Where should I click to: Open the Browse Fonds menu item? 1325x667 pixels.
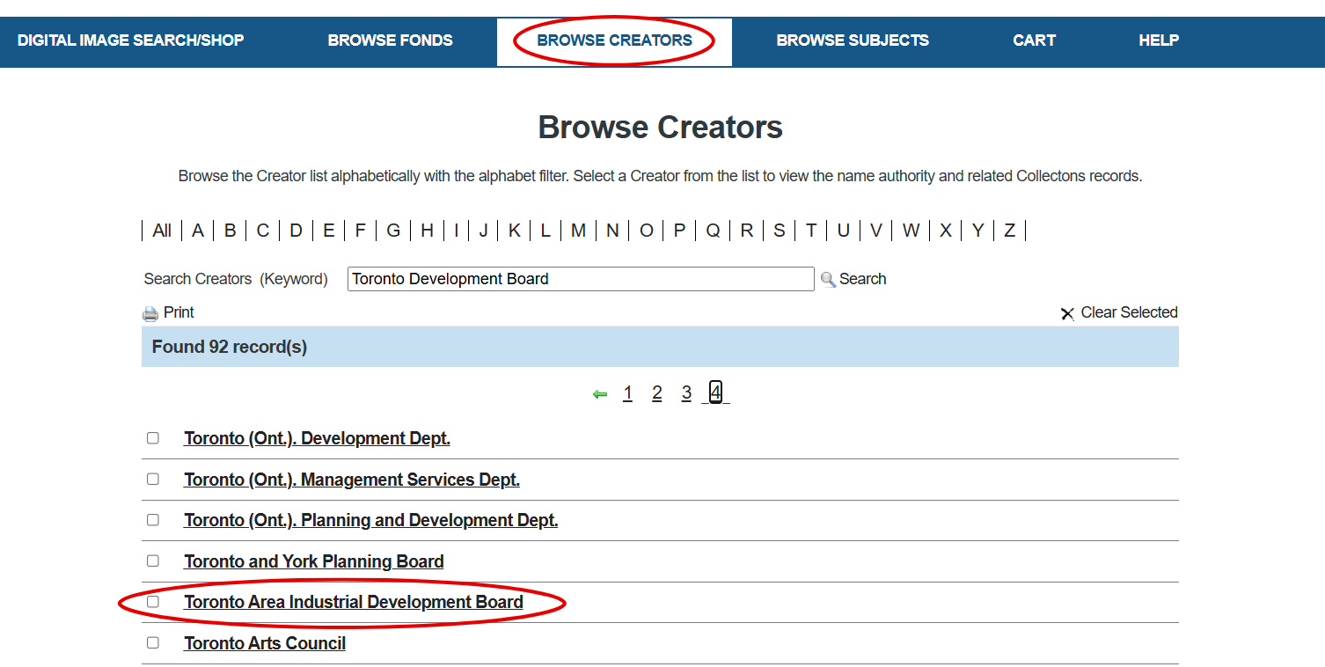click(391, 40)
